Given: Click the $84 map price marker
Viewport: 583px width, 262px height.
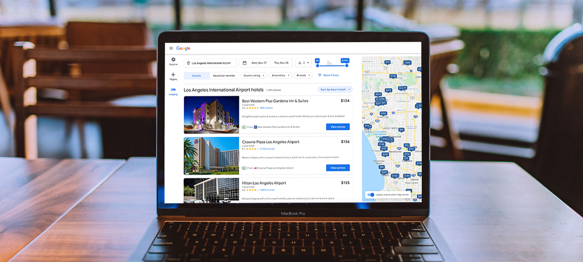Looking at the screenshot, I should [381, 167].
